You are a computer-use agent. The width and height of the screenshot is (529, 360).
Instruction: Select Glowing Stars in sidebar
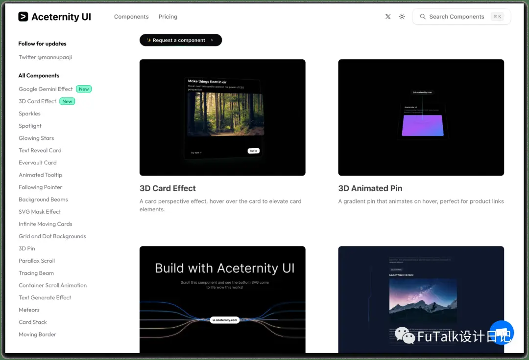point(36,138)
